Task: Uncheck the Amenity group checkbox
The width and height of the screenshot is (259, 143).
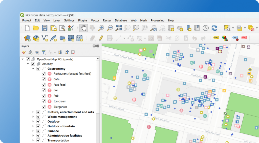Action: click(x=33, y=64)
